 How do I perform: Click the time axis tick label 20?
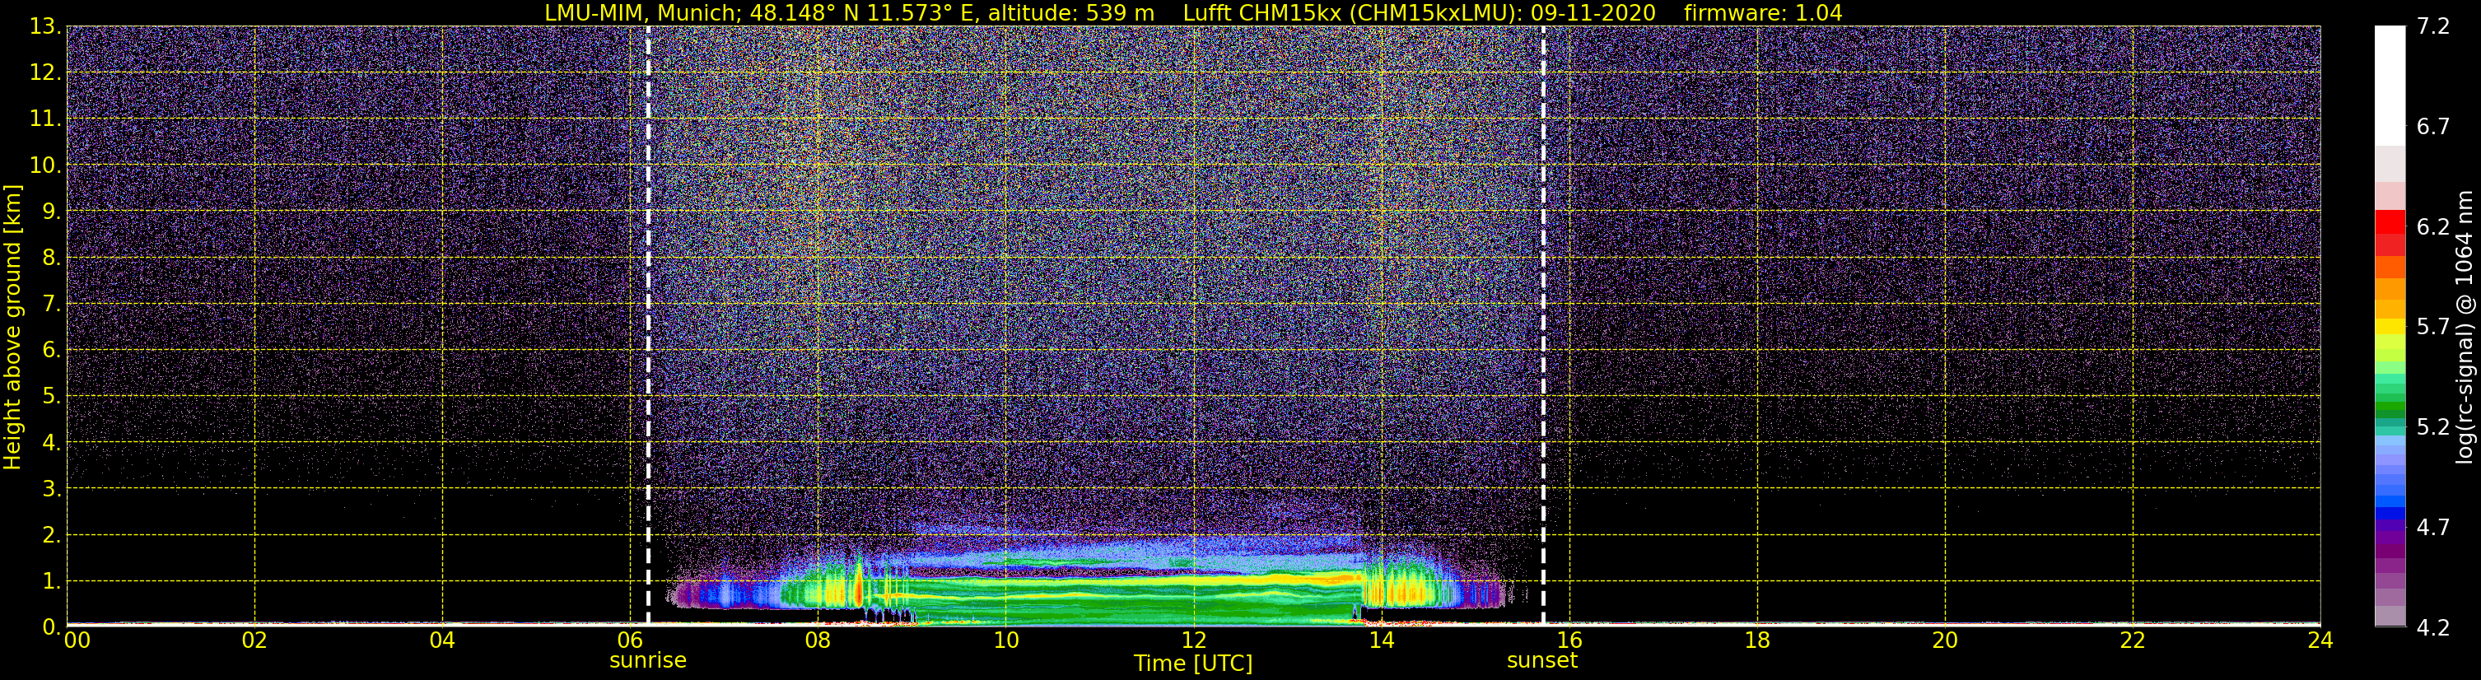tap(1945, 640)
